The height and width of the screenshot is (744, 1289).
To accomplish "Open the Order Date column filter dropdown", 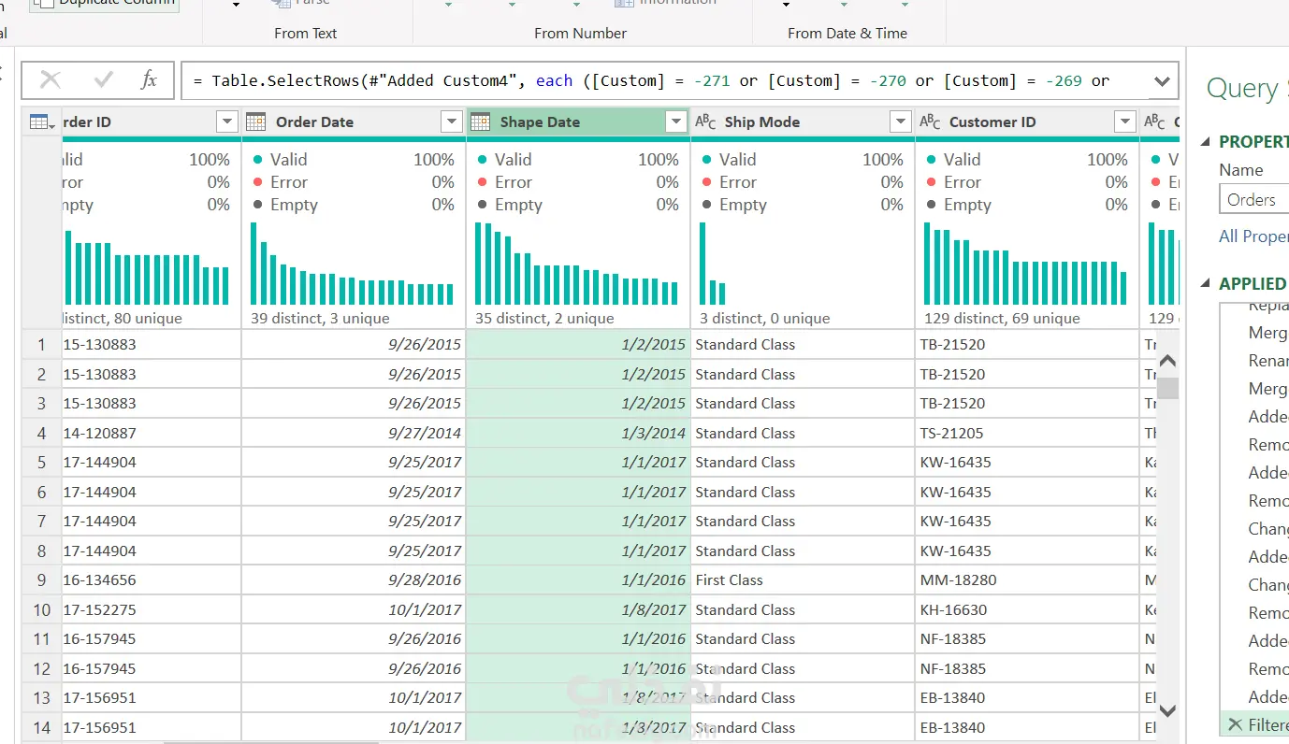I will (451, 122).
